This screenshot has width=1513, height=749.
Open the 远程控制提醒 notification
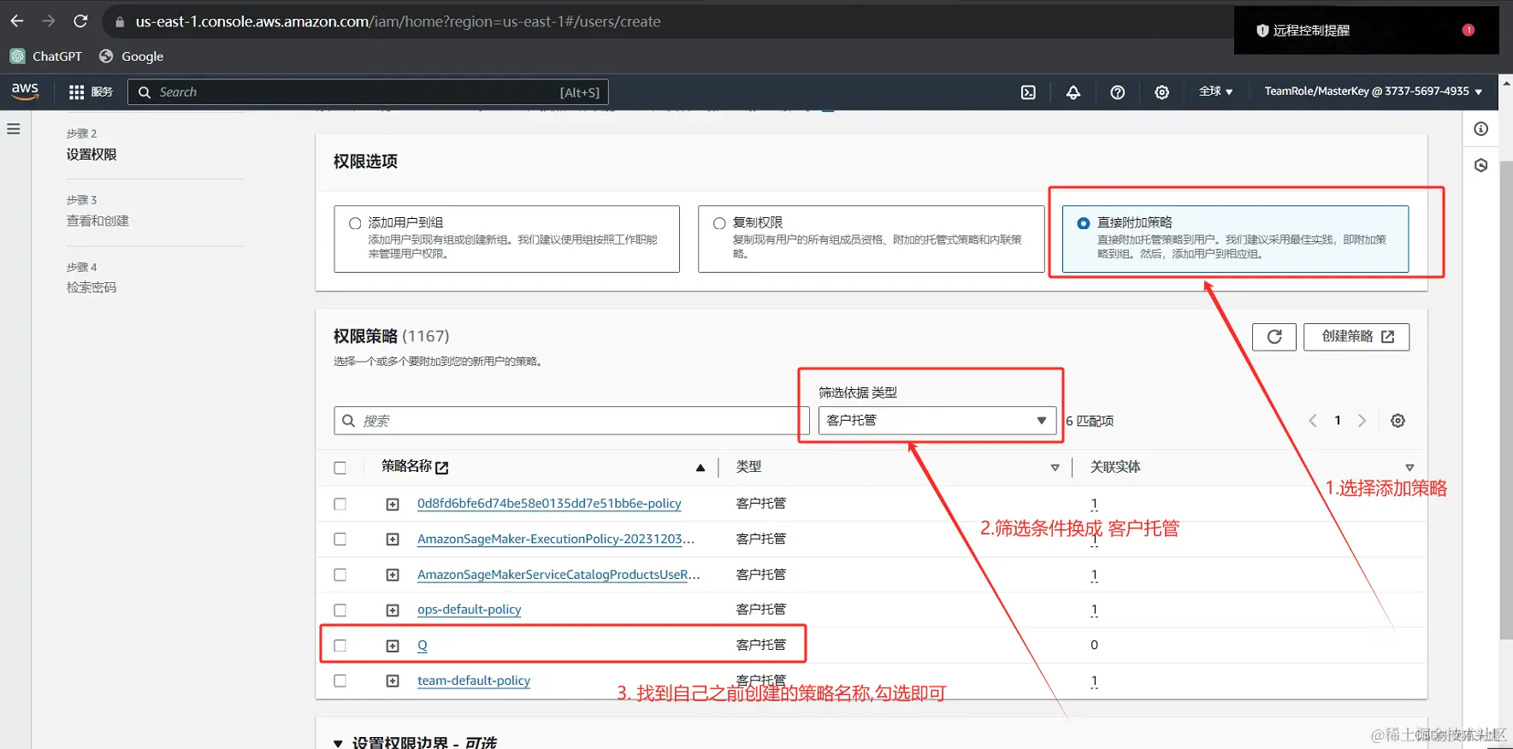(x=1366, y=31)
